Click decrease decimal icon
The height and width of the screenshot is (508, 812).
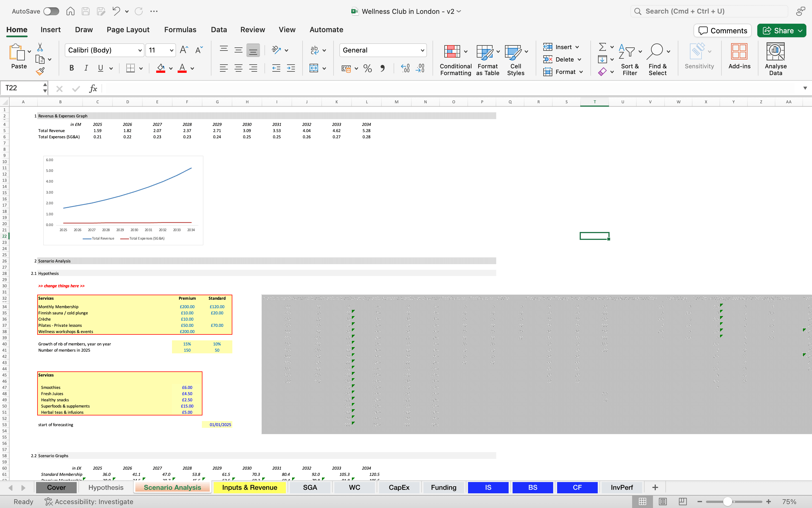click(x=420, y=68)
